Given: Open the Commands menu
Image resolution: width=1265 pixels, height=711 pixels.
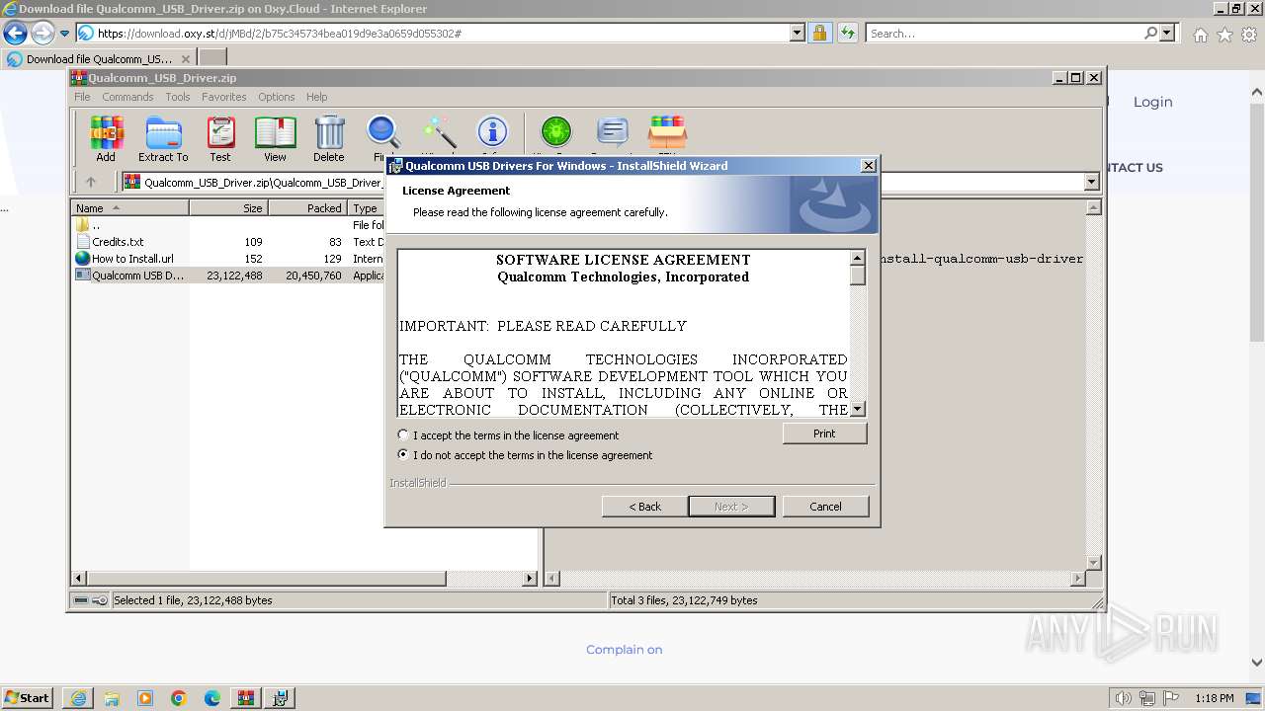Looking at the screenshot, I should tap(127, 97).
